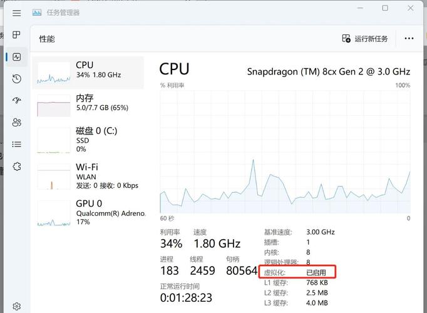Select the 磁盘 0 (C:) entry
427x313 pixels.
[x=88, y=140]
